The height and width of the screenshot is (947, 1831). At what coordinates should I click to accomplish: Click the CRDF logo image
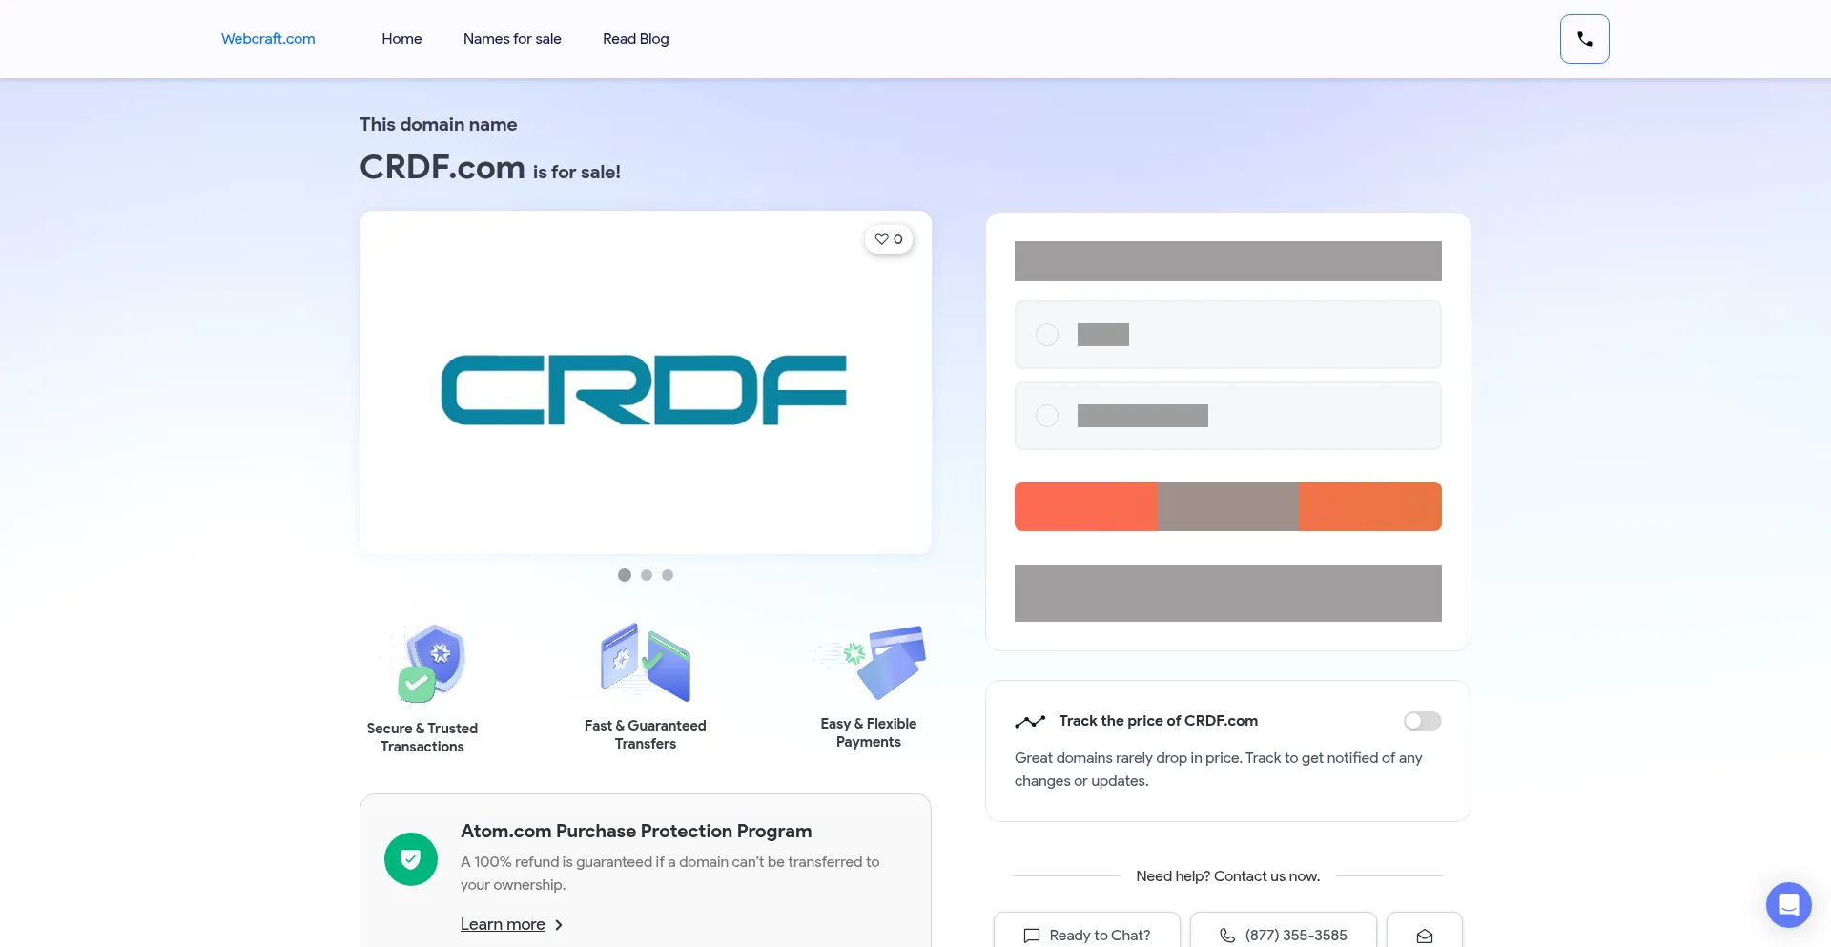(x=644, y=389)
